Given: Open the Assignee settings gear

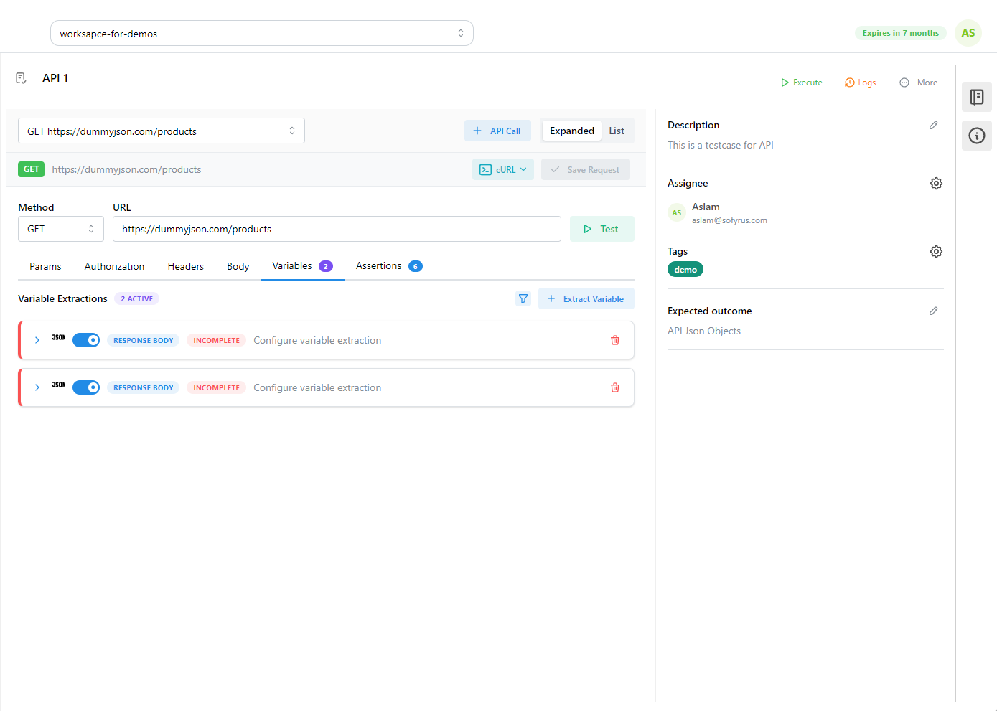Looking at the screenshot, I should [936, 183].
